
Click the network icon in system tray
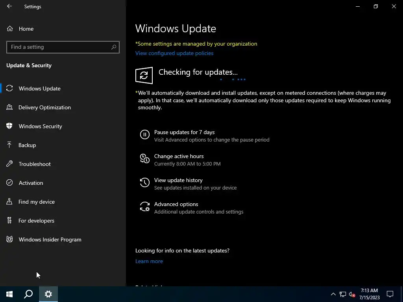click(x=343, y=294)
